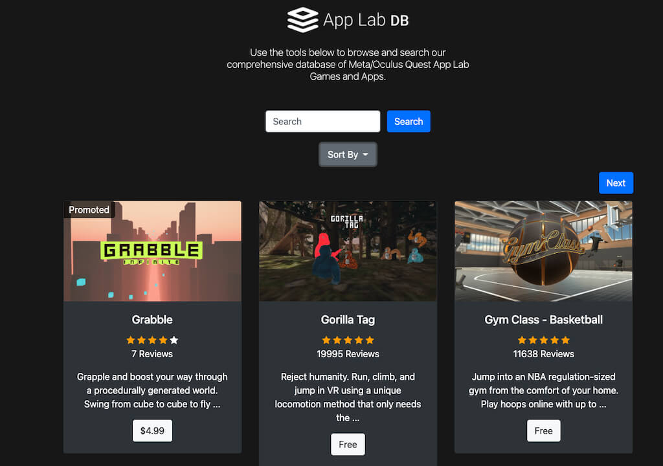This screenshot has height=466, width=663.
Task: Click the Free button under Gym Class
Action: point(543,430)
